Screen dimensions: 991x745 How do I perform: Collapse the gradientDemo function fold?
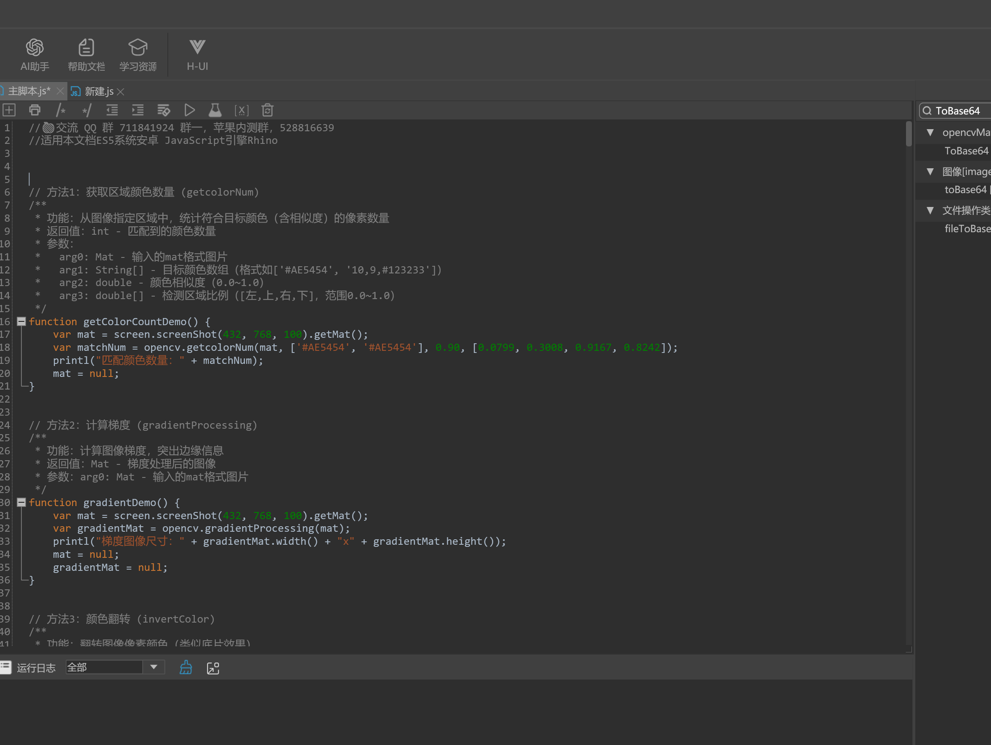(21, 503)
